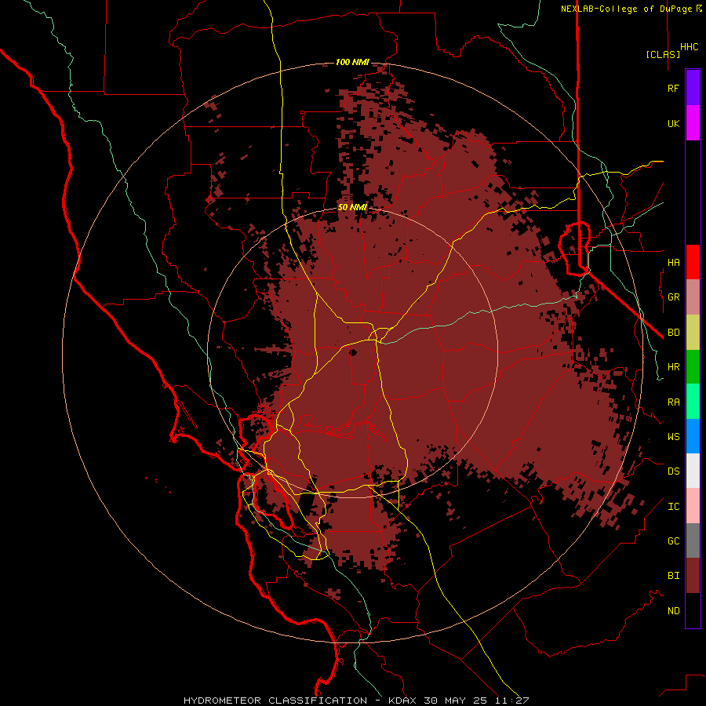Click the UK legend label
Screen dimensions: 706x706
[674, 123]
